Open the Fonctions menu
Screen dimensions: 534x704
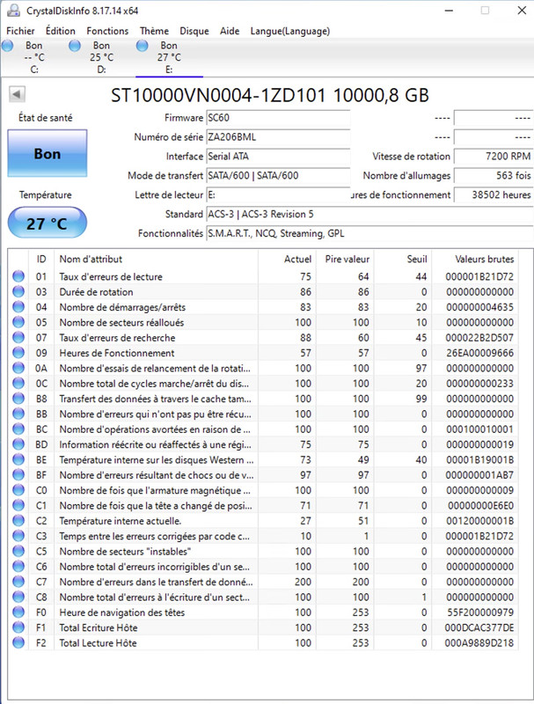(107, 31)
